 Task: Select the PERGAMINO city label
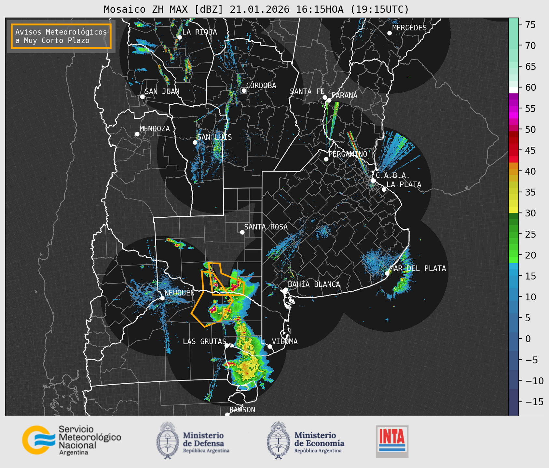tap(348, 154)
